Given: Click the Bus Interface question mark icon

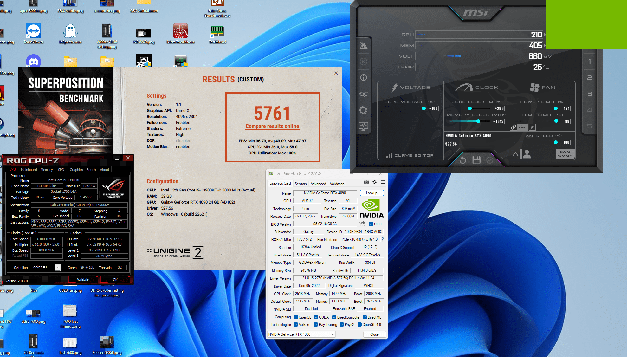Looking at the screenshot, I should click(x=382, y=239).
